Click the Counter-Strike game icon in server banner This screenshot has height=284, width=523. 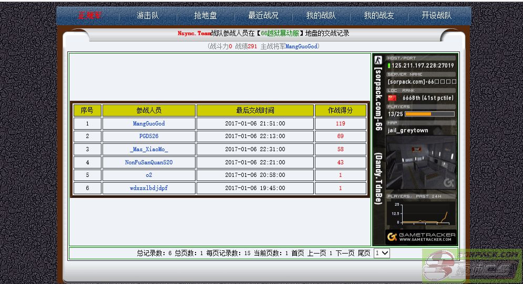378,60
